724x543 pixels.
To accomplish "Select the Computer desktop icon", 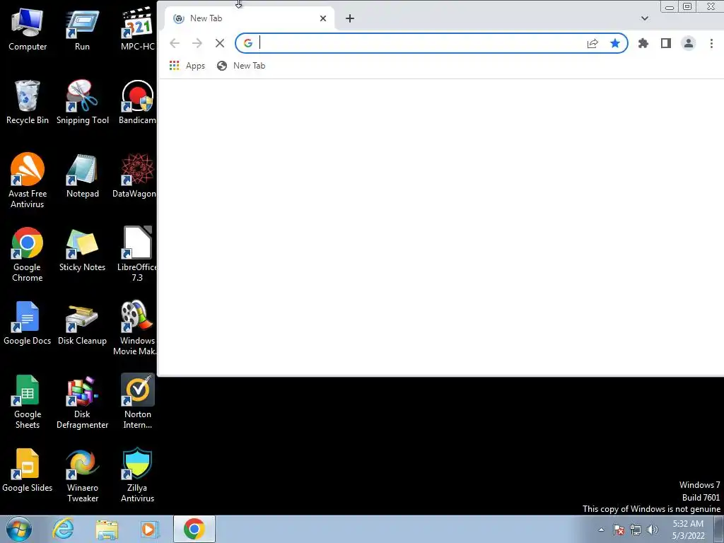I will [28, 28].
